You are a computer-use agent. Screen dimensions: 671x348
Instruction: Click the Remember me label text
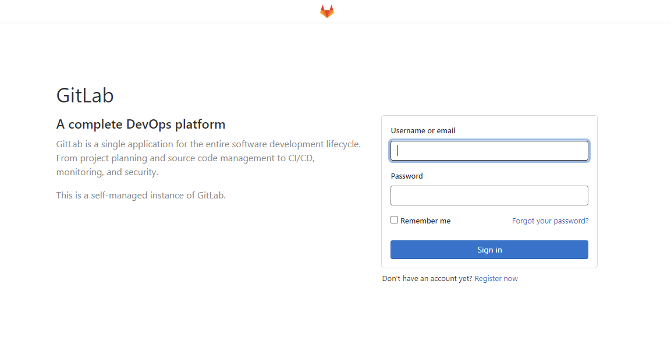pyautogui.click(x=425, y=221)
